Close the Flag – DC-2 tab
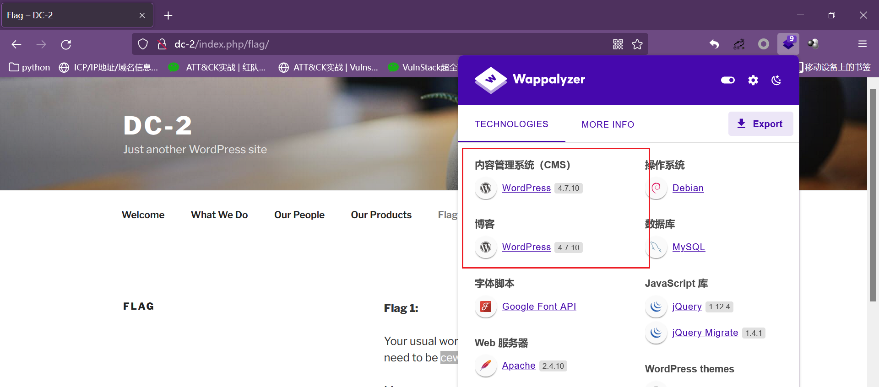 tap(142, 16)
